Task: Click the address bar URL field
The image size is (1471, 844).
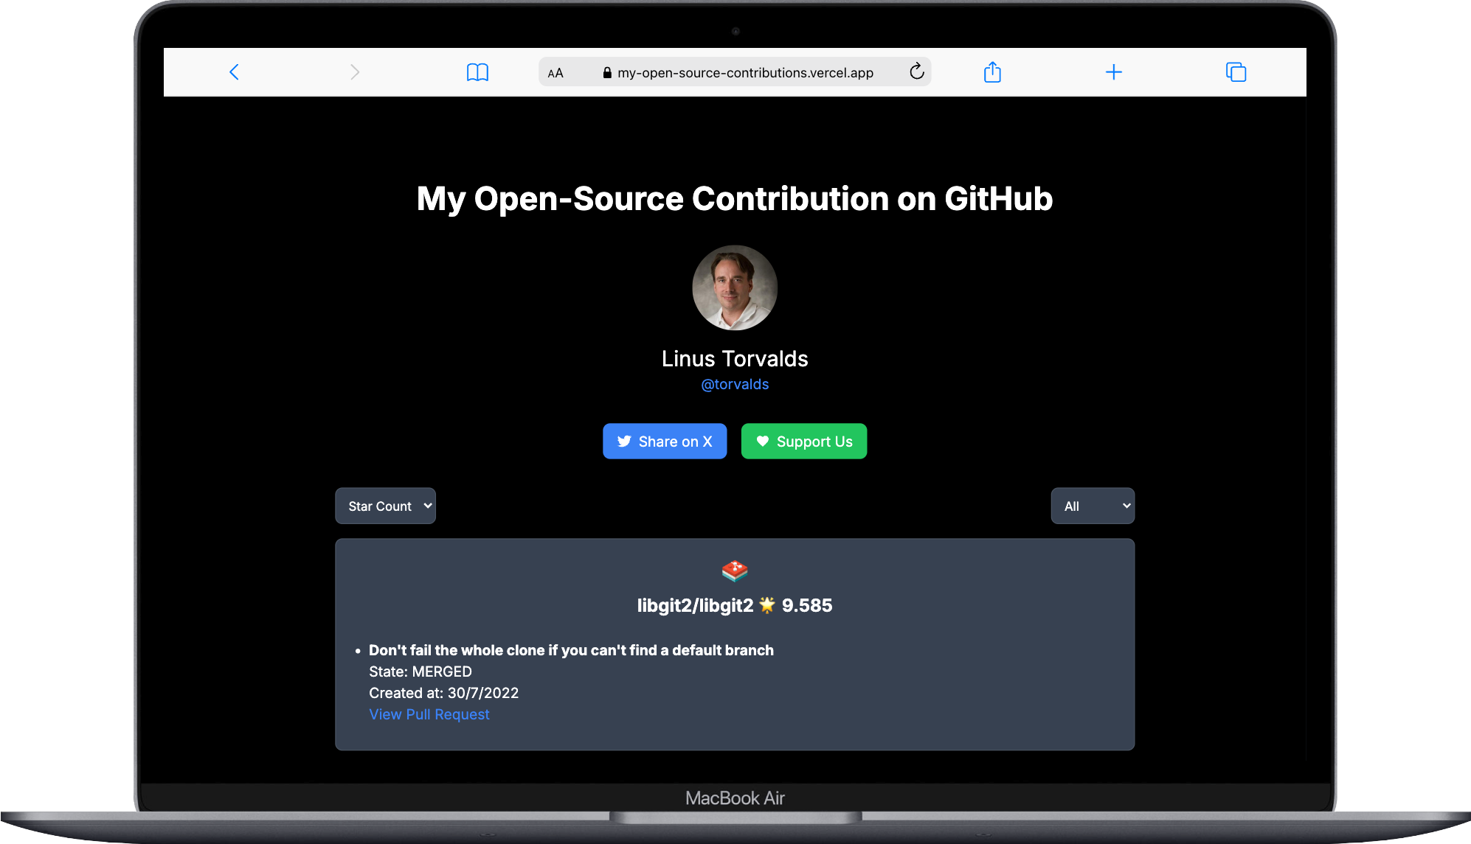Action: point(735,72)
